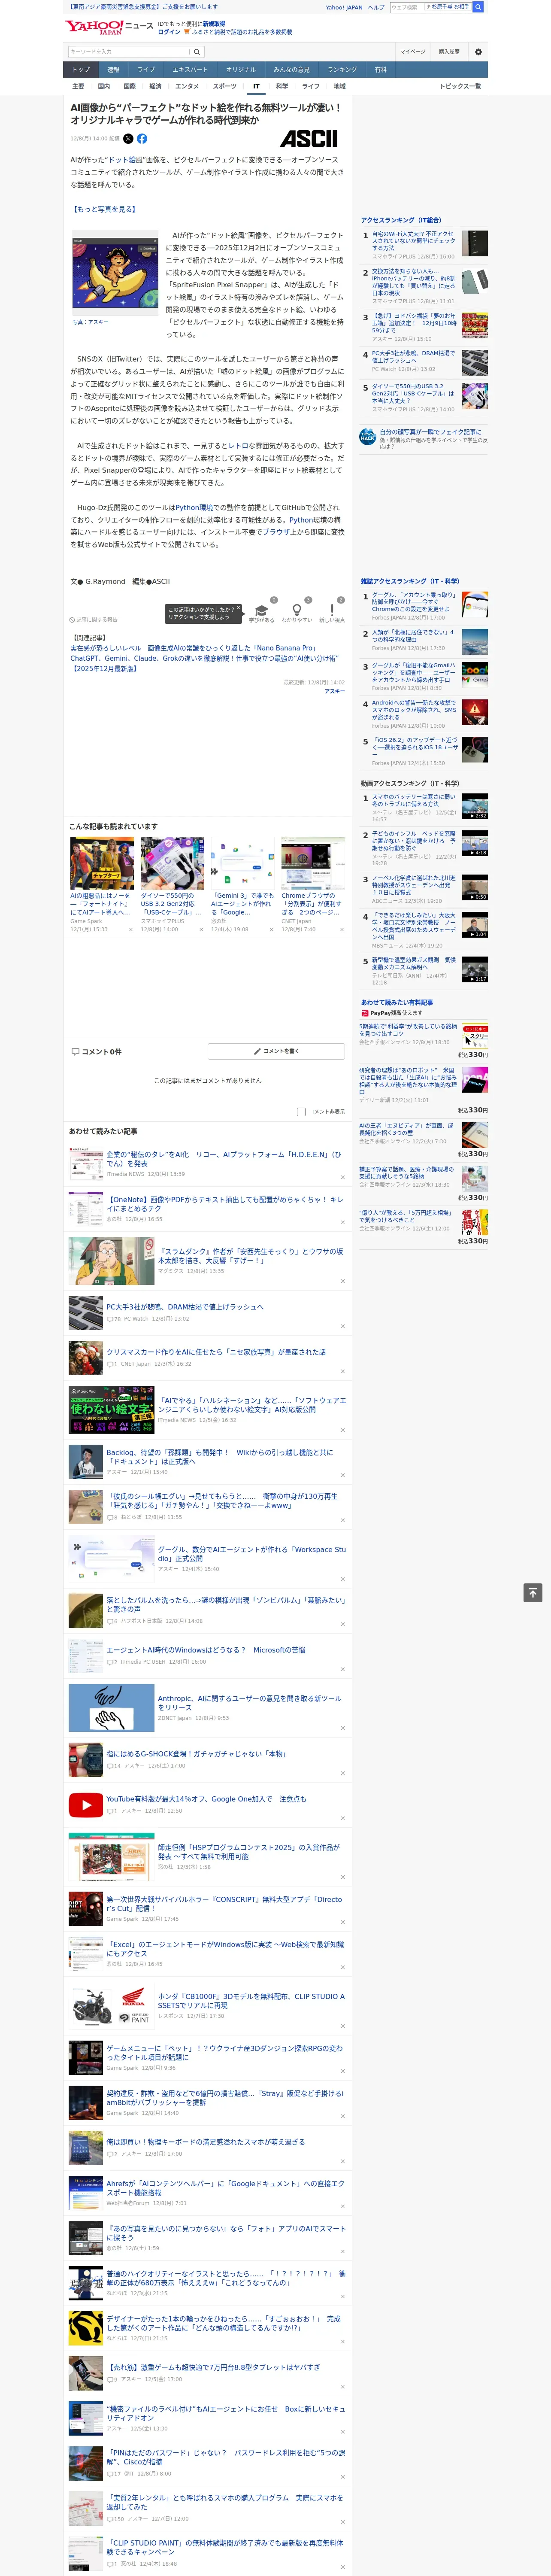This screenshot has width=551, height=2576.
Task: Click the 学びがある reaction icon
Action: [x=262, y=610]
